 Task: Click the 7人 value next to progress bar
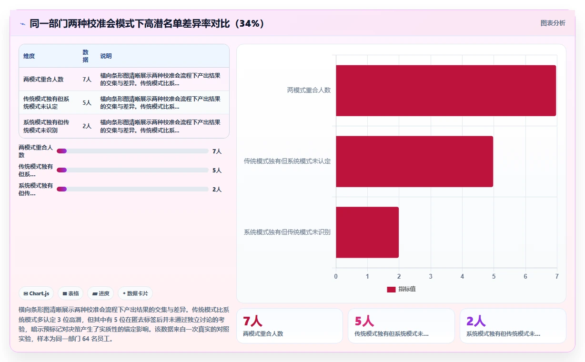[217, 151]
